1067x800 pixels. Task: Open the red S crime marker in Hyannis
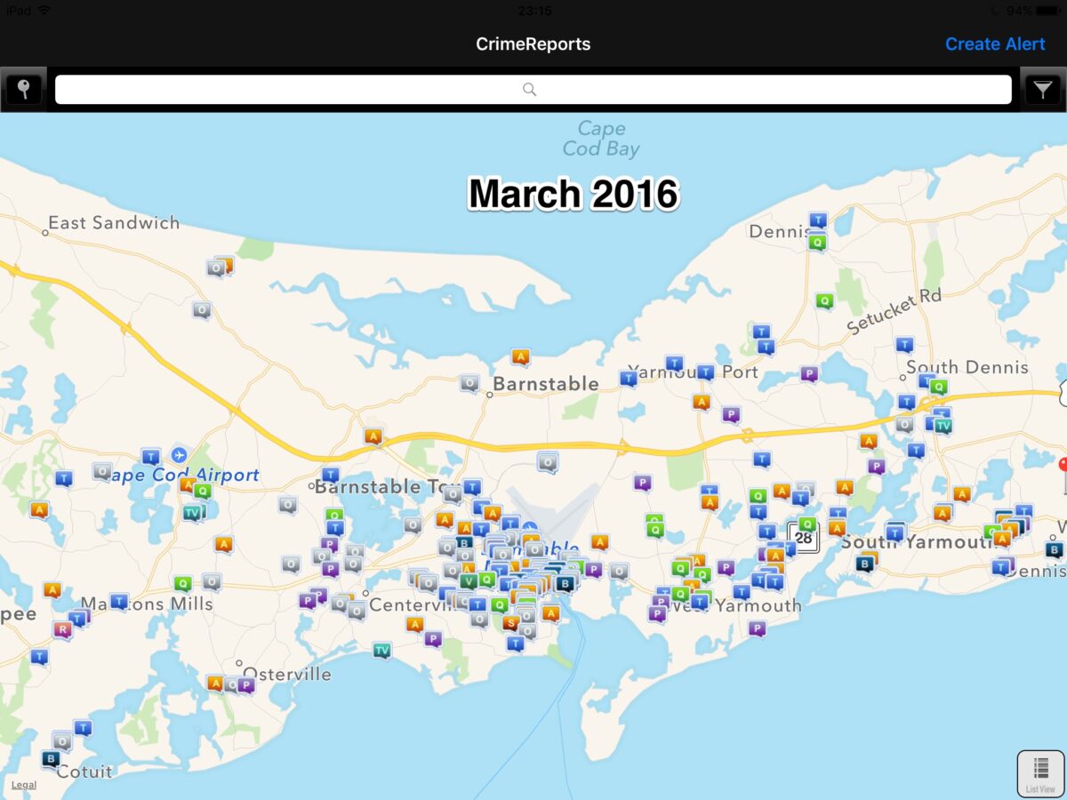[510, 621]
